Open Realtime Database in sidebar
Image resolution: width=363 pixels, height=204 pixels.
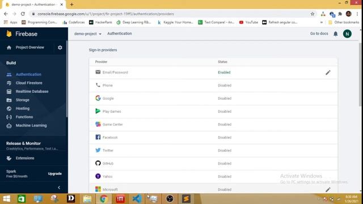[x=32, y=91]
